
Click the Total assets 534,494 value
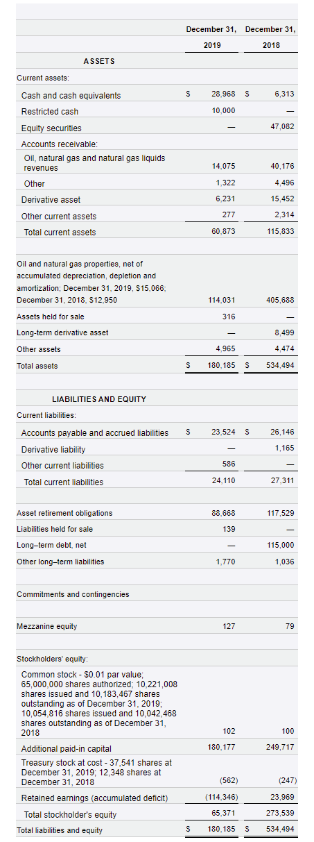click(281, 364)
